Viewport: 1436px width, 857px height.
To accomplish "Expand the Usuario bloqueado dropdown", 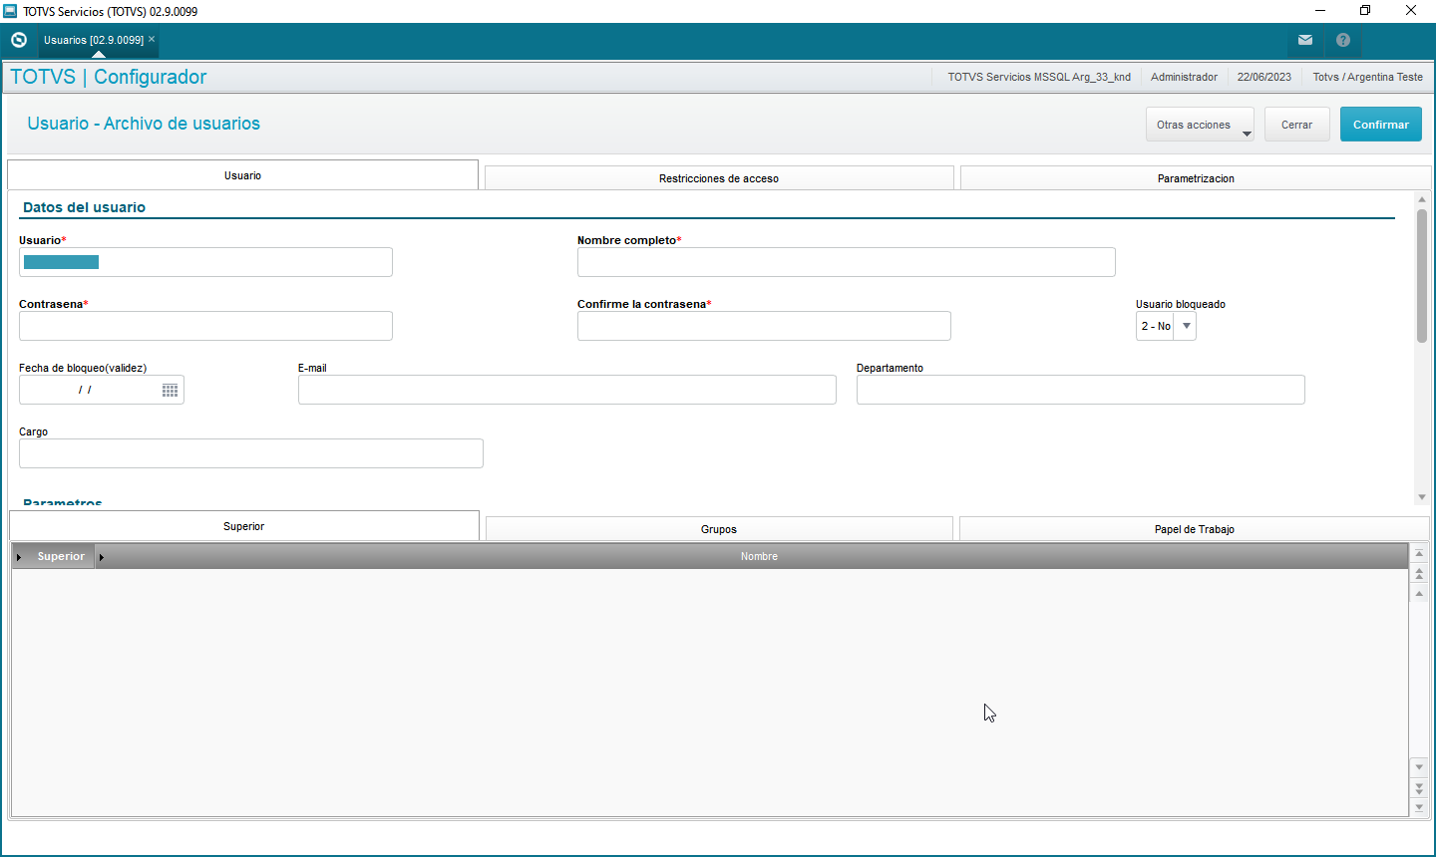I will (1186, 326).
